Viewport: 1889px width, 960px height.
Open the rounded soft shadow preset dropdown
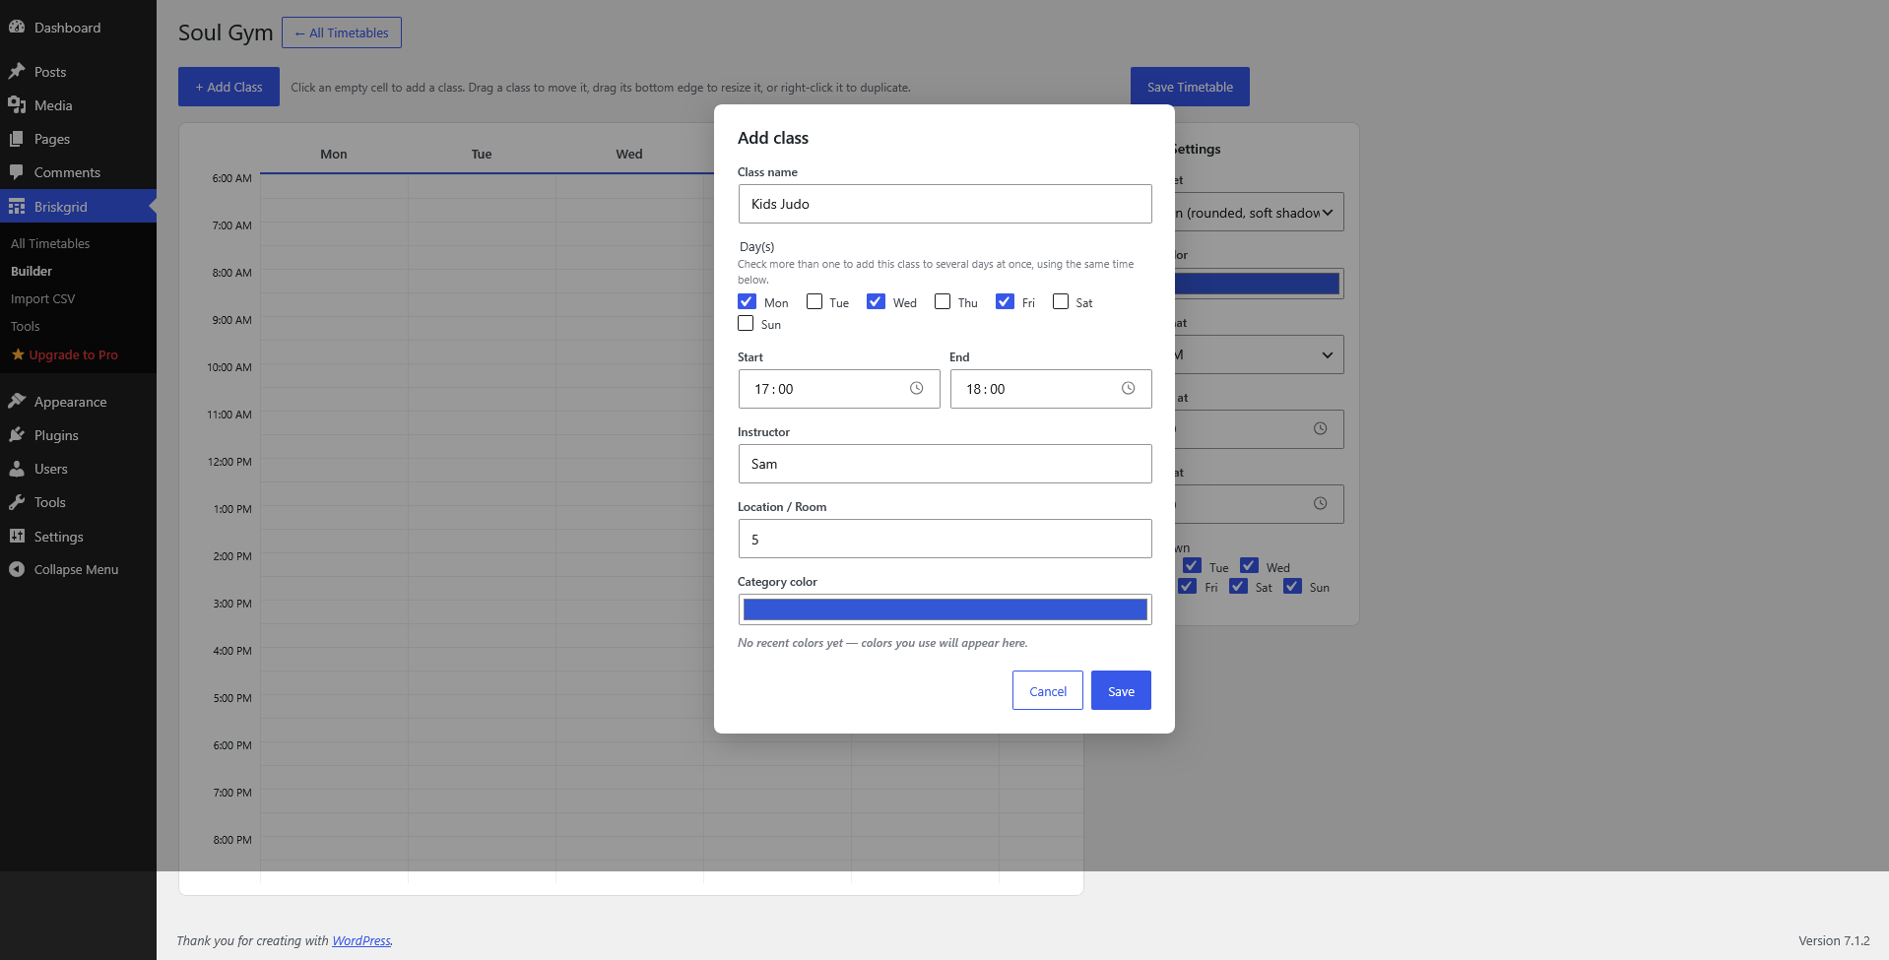1259,213
